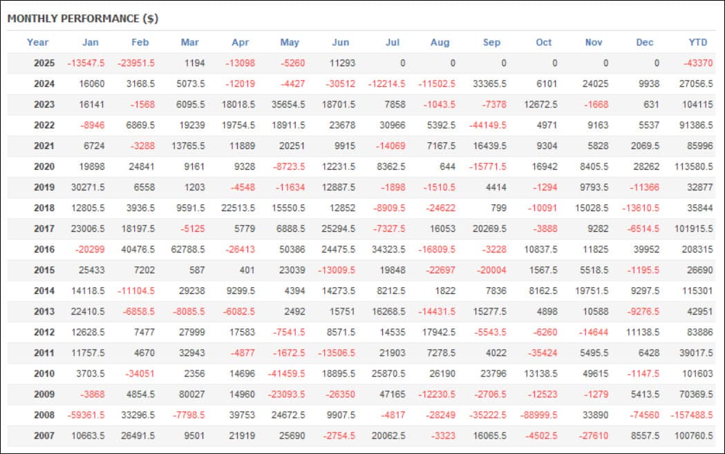
Task: Click the 2017 YTD value 101915.5
Action: pos(694,229)
